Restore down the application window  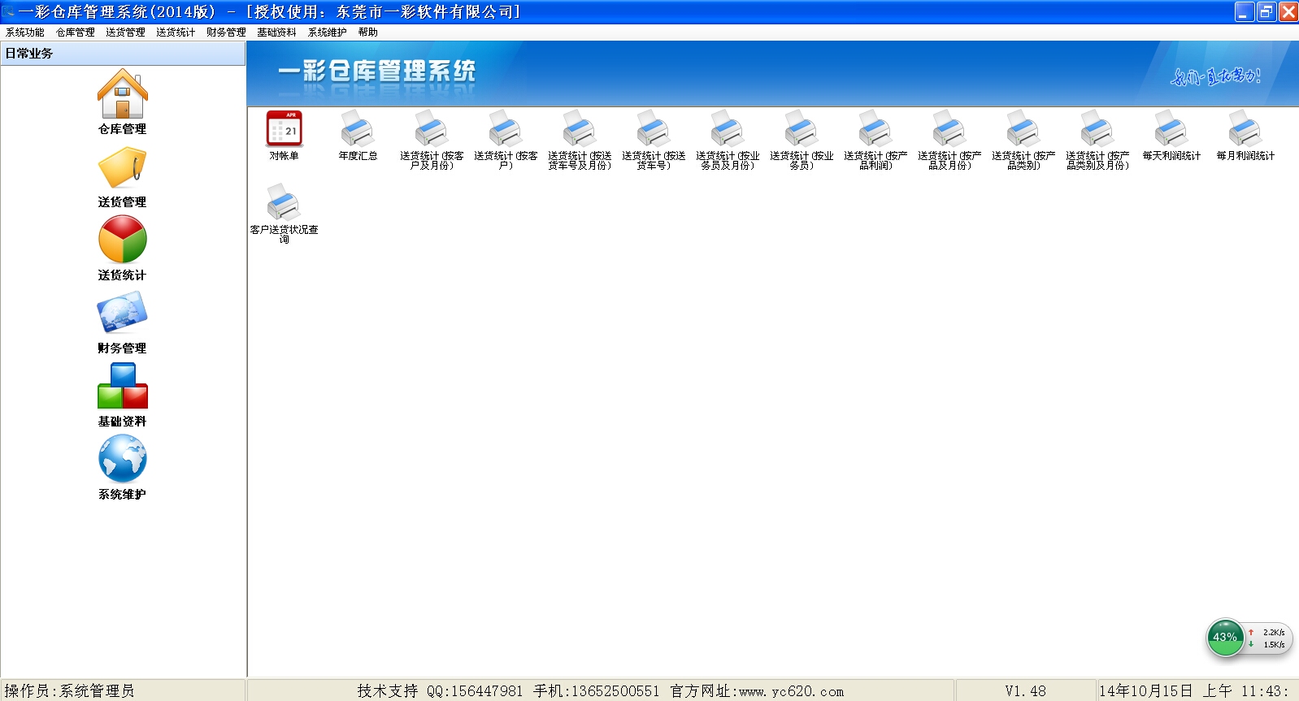coord(1266,11)
